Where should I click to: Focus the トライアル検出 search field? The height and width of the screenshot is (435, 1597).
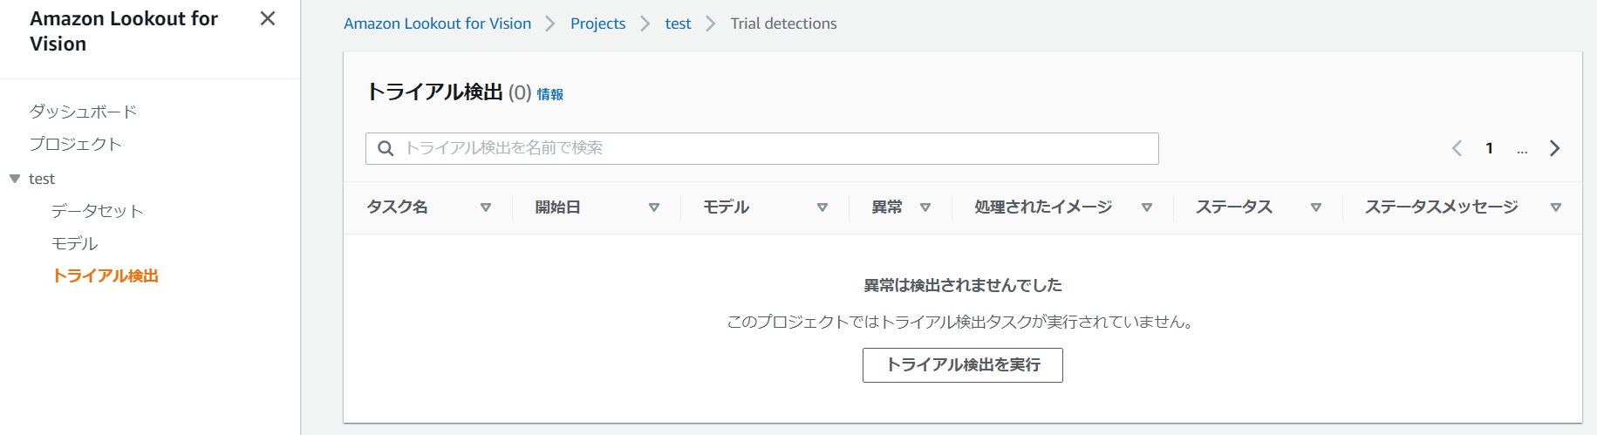[762, 148]
